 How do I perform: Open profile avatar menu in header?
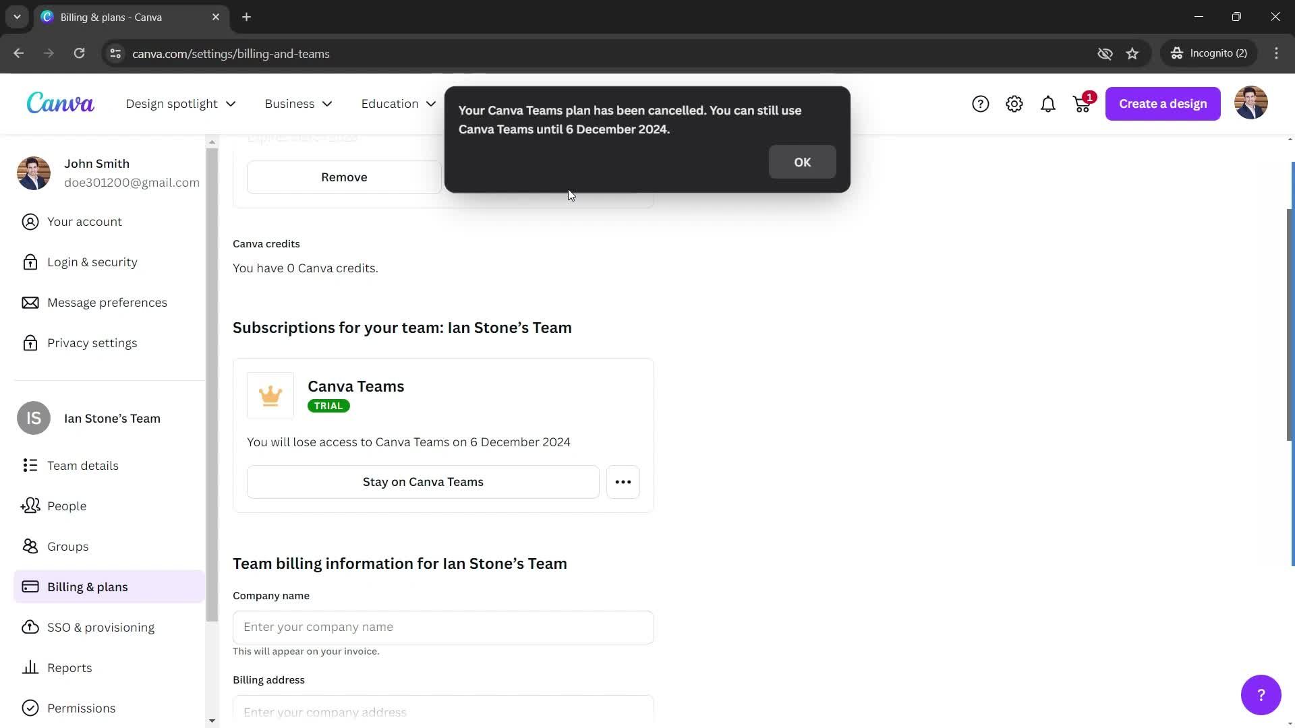pyautogui.click(x=1250, y=103)
